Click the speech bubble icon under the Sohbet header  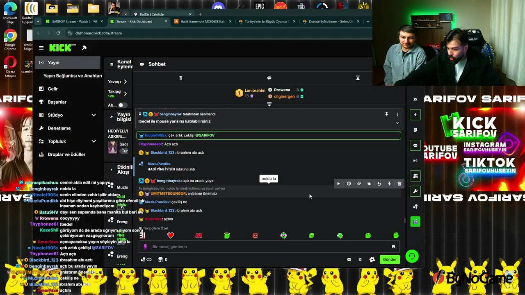[269, 78]
